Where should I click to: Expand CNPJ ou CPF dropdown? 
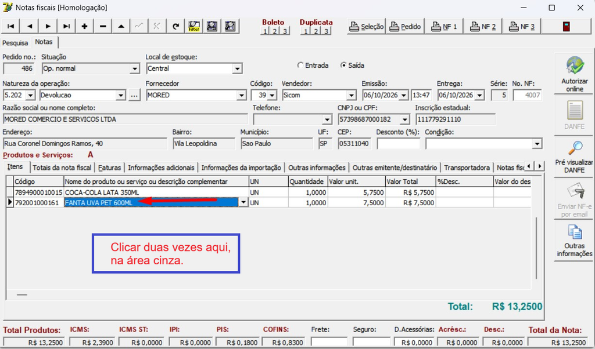(405, 119)
